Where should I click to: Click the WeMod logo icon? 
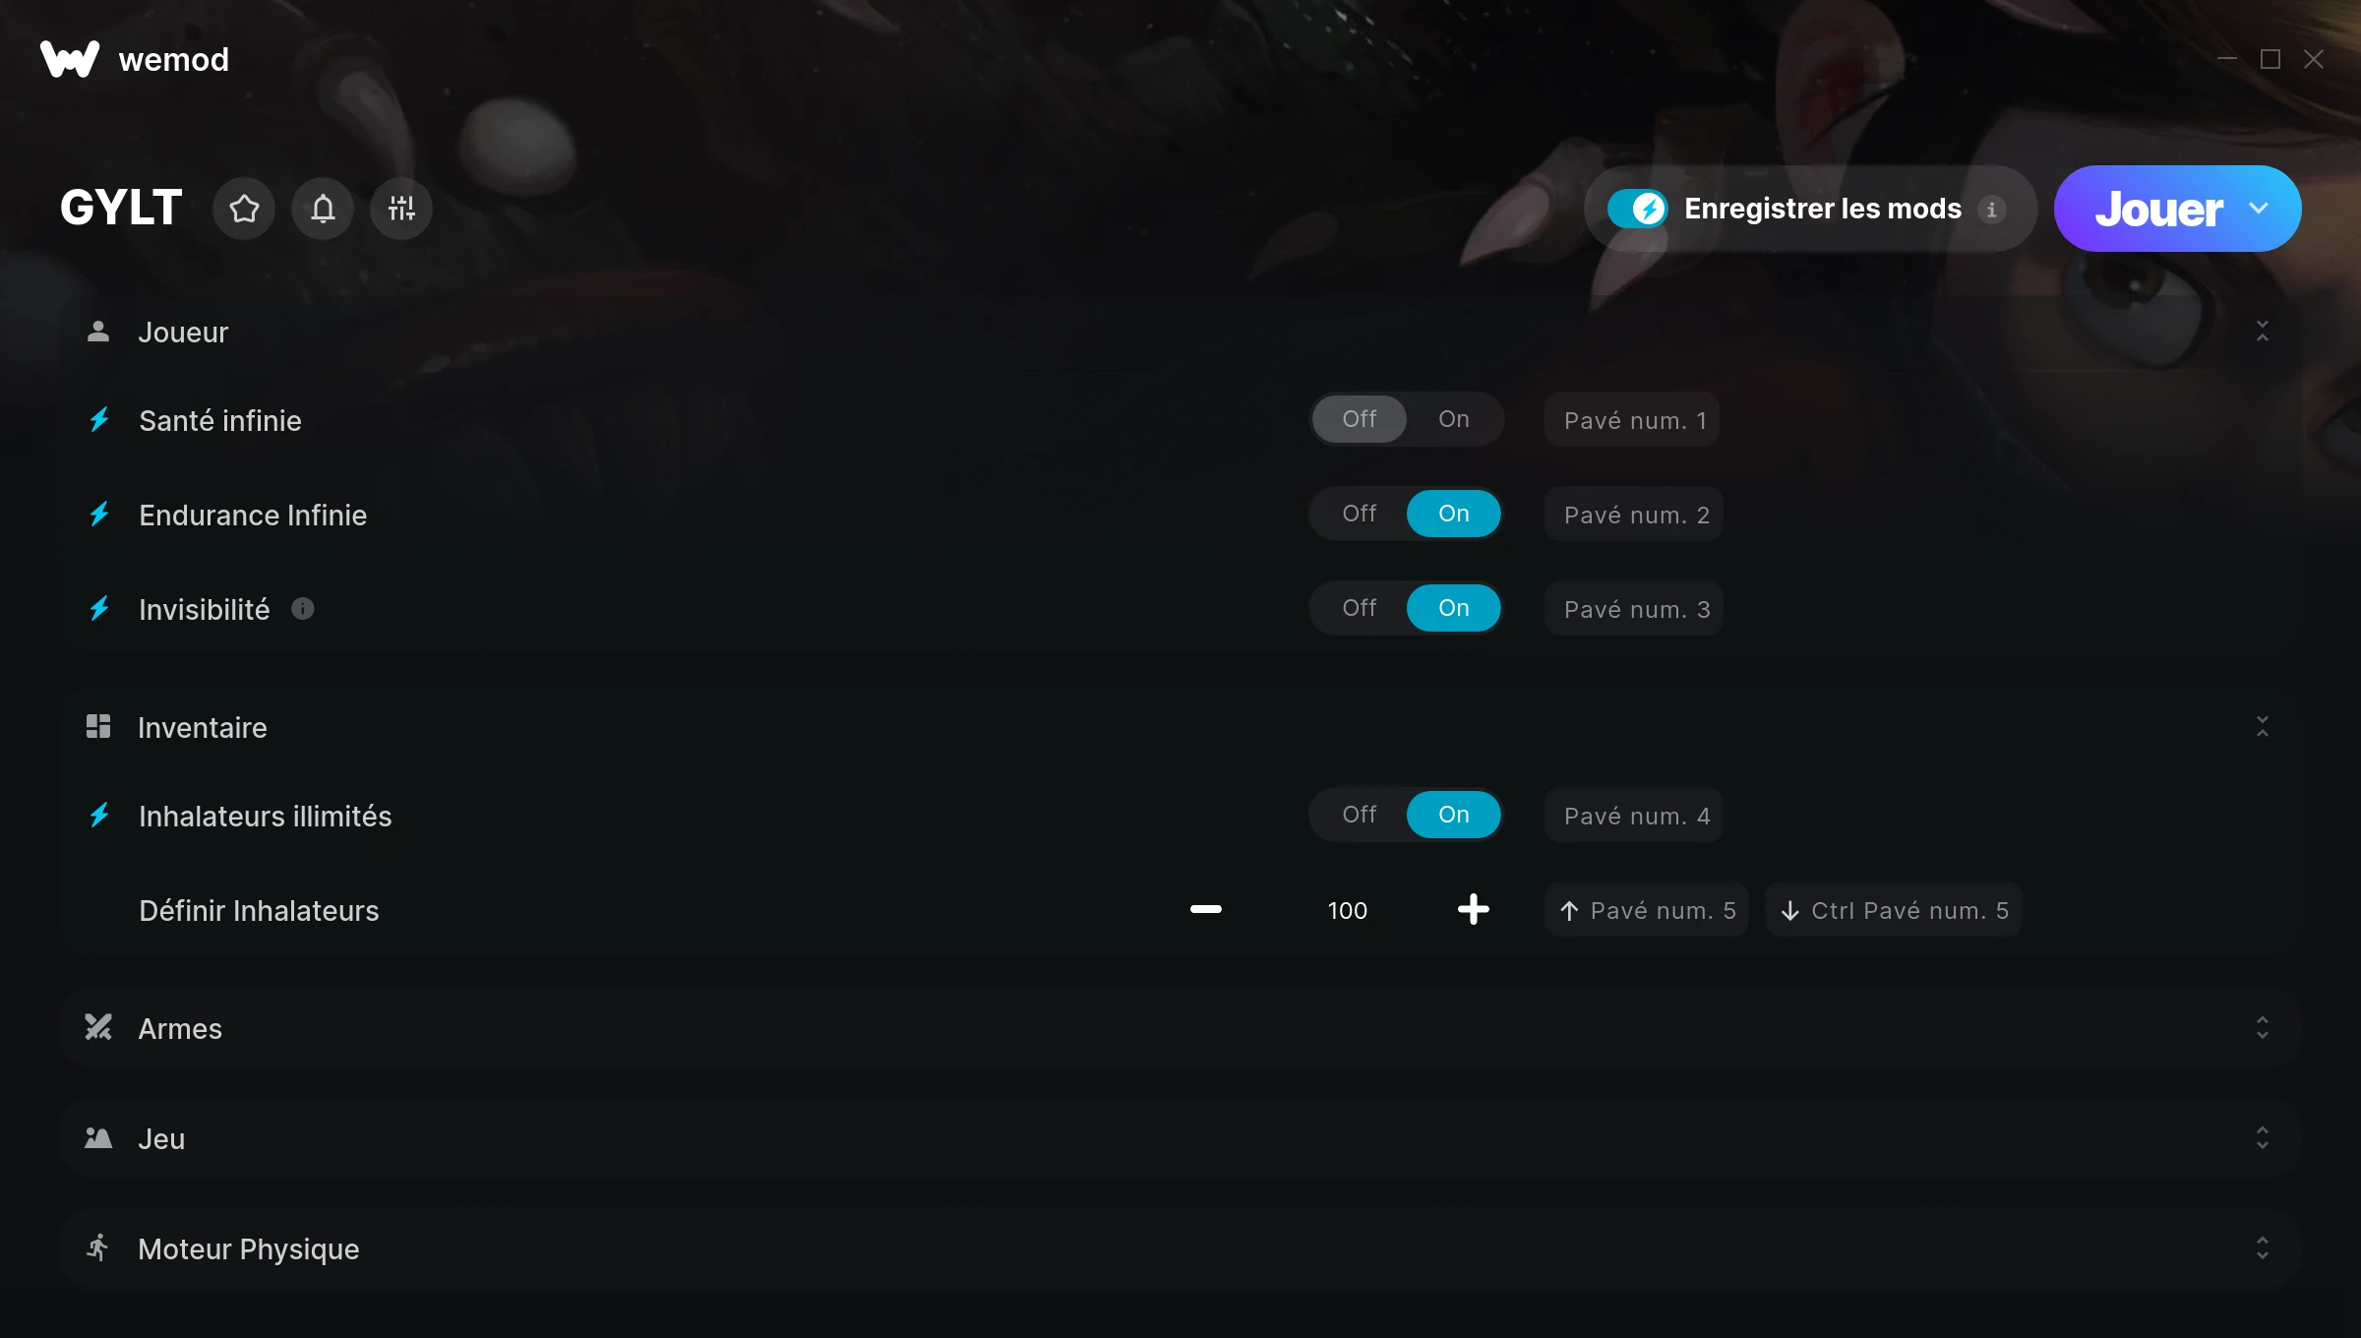point(70,59)
